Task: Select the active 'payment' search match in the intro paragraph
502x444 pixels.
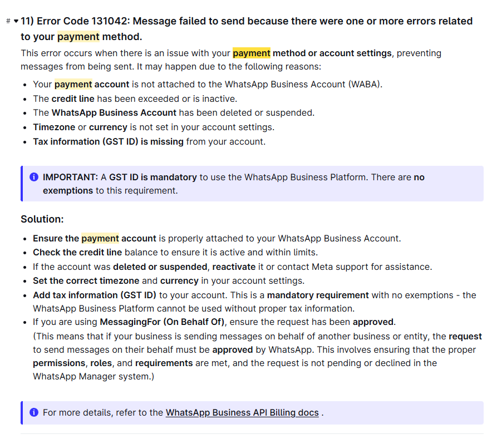Action: [x=252, y=53]
